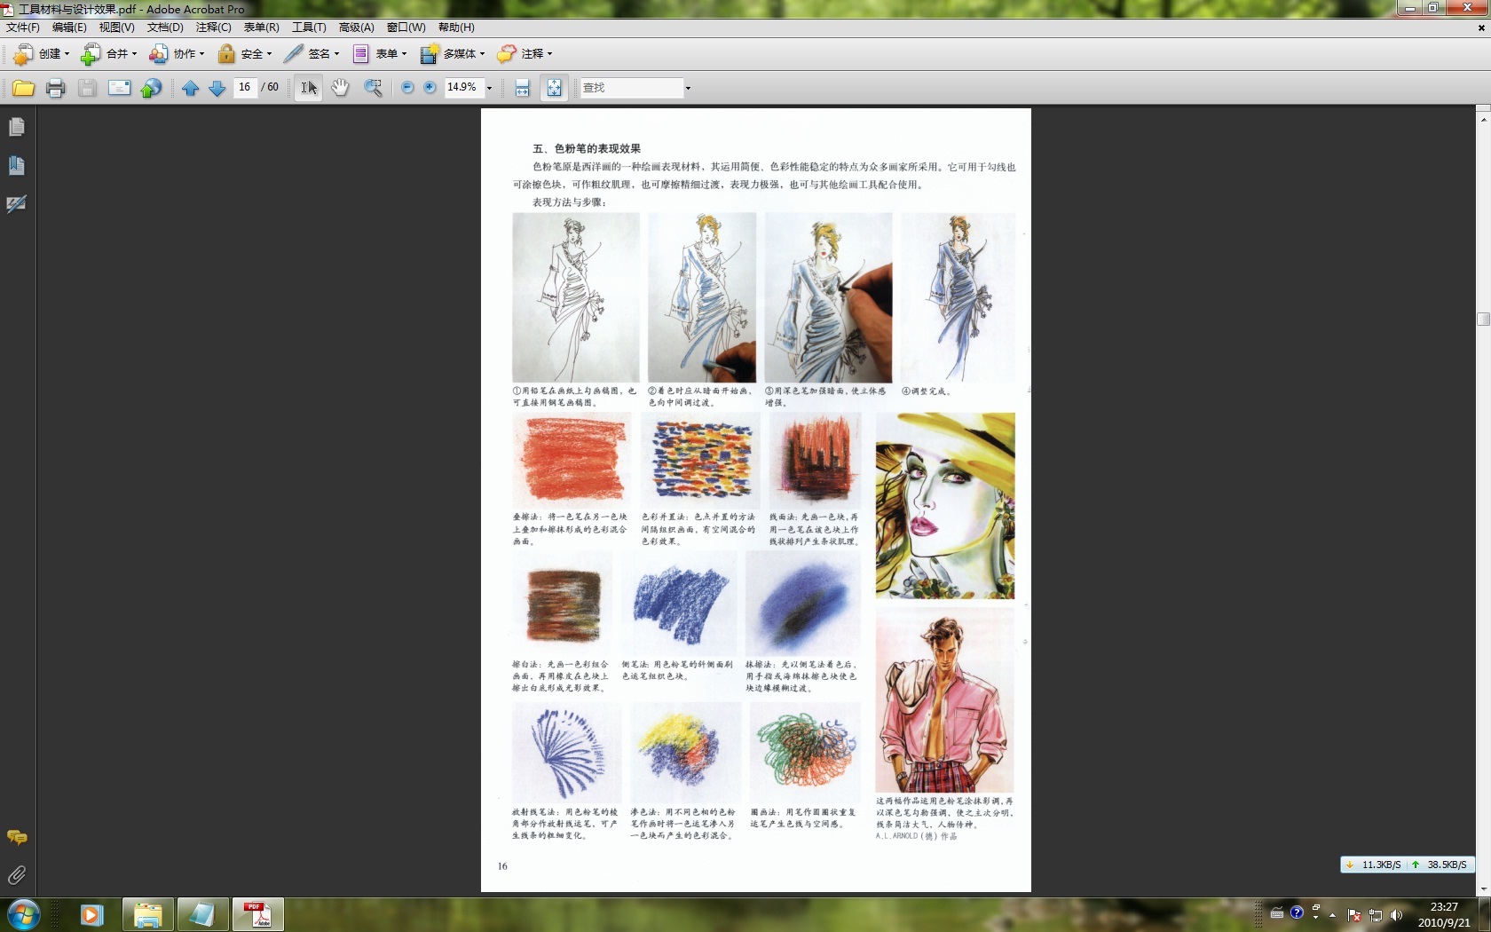Click the Windows Start orb
The height and width of the screenshot is (932, 1491).
23,914
